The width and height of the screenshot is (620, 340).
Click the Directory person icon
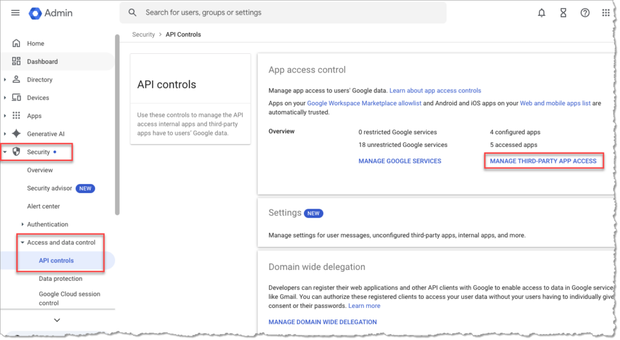click(16, 79)
